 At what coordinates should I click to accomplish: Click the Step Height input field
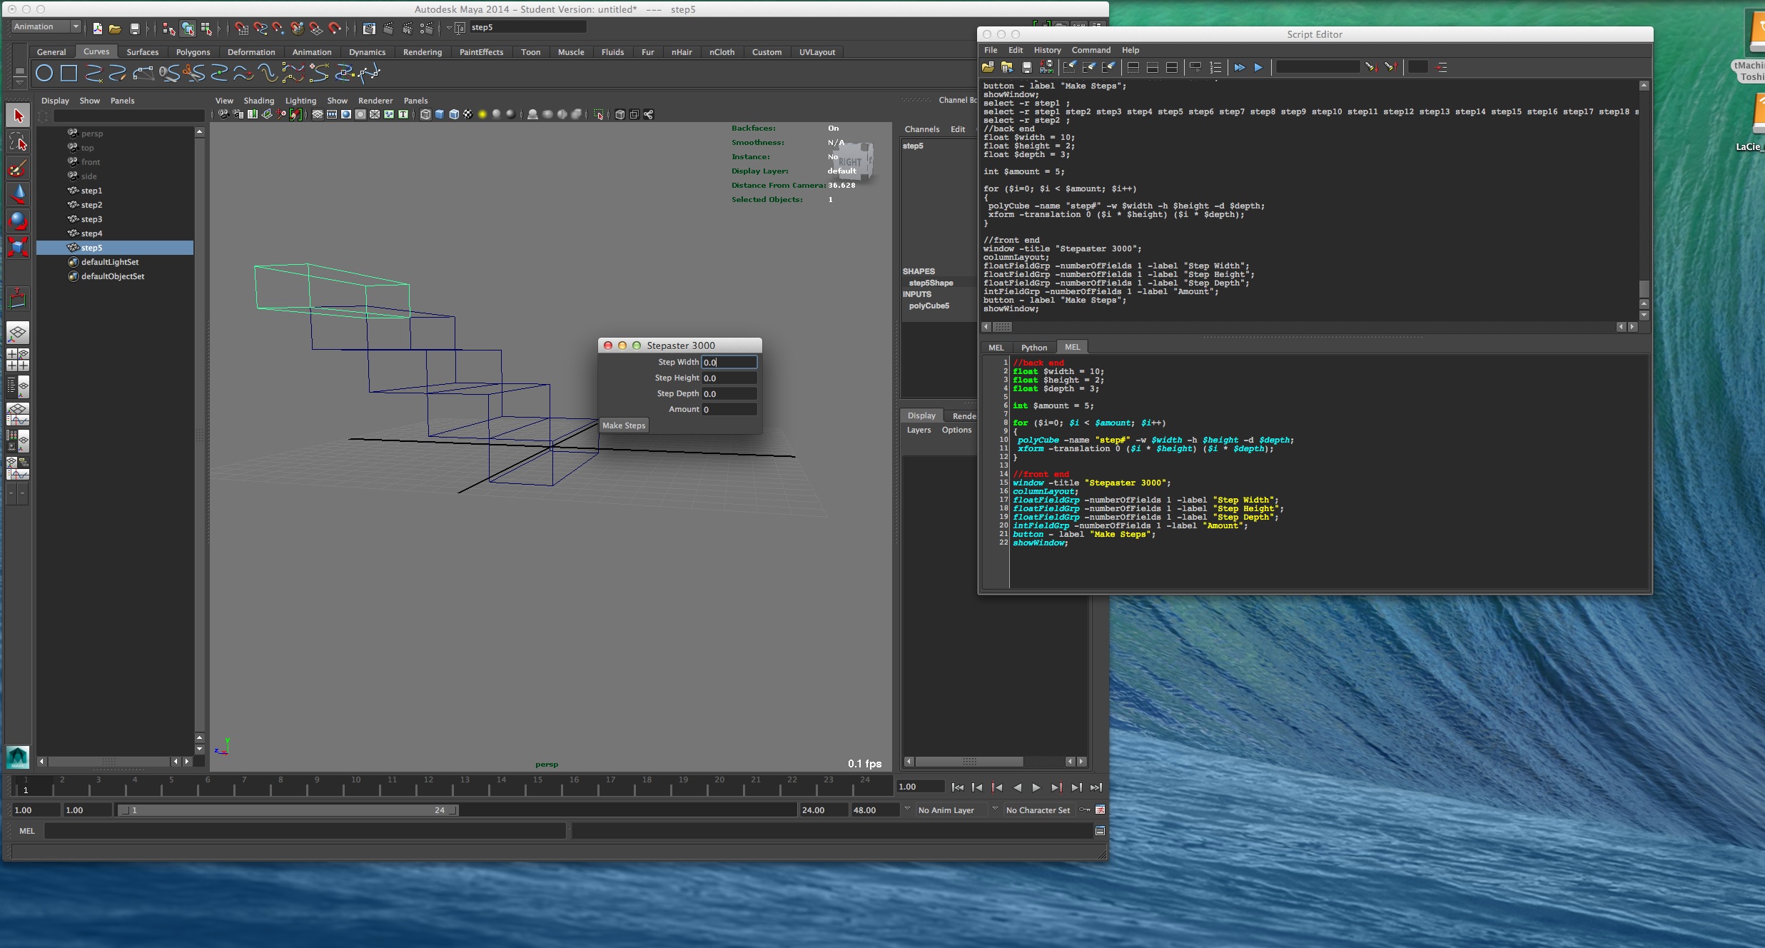point(728,378)
